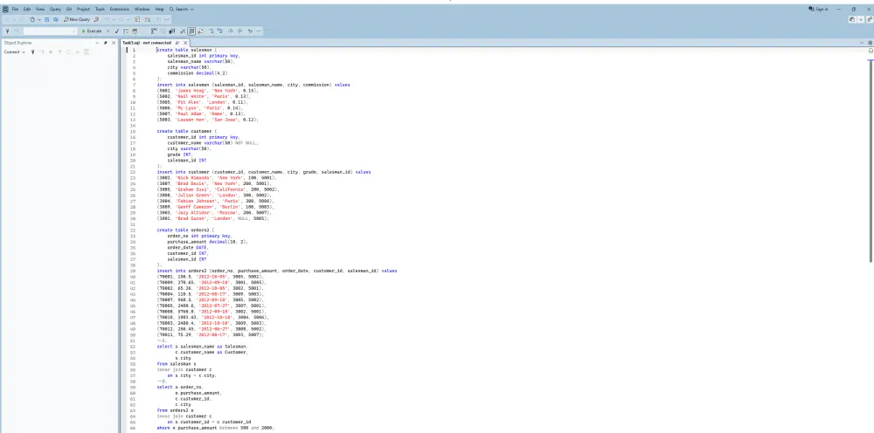This screenshot has height=433, width=874.
Task: Click the New Query button
Action: point(77,19)
